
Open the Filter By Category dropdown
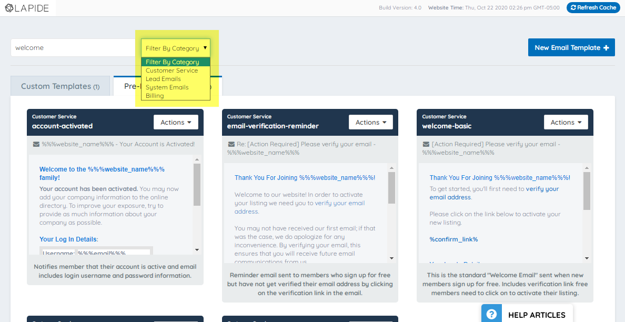(176, 48)
